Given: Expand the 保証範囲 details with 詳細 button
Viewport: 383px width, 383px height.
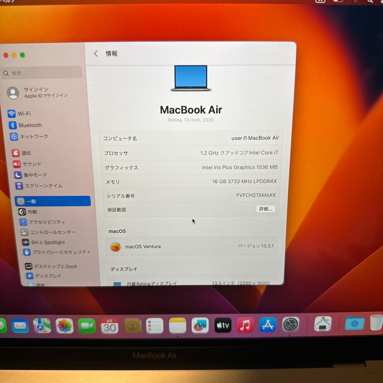Looking at the screenshot, I should tap(265, 209).
